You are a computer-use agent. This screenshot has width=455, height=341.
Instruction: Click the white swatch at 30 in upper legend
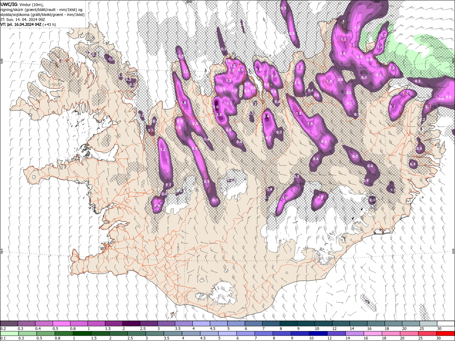[x=446, y=324]
